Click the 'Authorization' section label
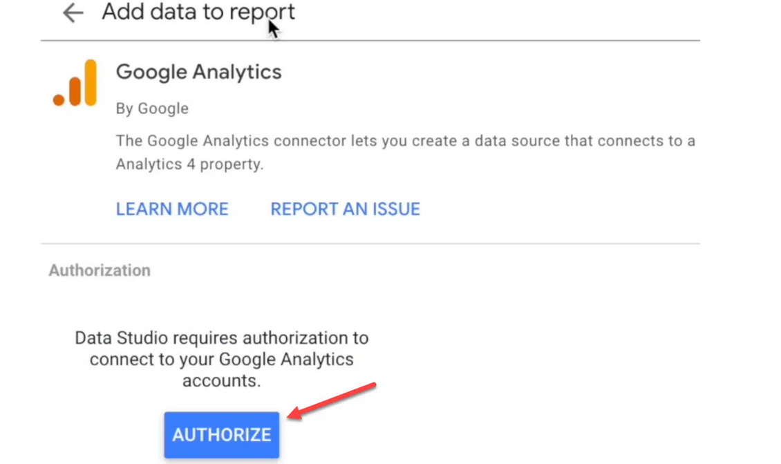Image resolution: width=781 pixels, height=464 pixels. click(99, 270)
